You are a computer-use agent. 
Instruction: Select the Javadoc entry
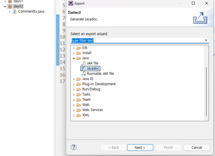pyautogui.click(x=93, y=69)
